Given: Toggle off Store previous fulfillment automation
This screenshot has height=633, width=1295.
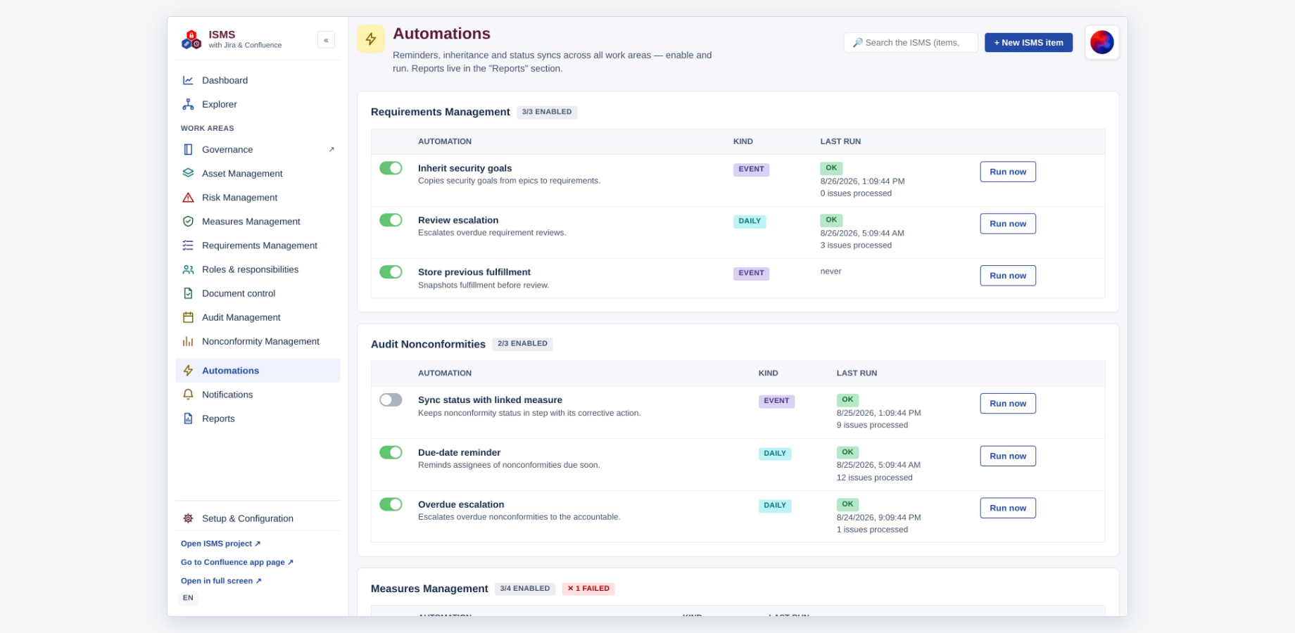Looking at the screenshot, I should coord(391,271).
